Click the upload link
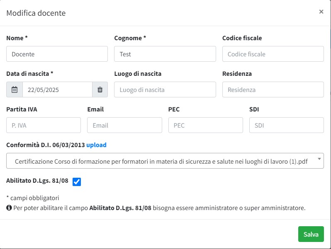The image size is (331, 249). tap(96, 145)
